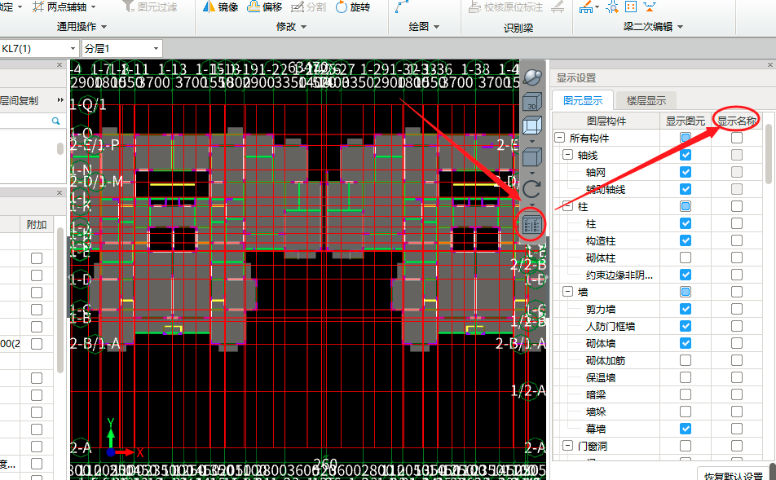Click the 显示图元 column header

[686, 121]
